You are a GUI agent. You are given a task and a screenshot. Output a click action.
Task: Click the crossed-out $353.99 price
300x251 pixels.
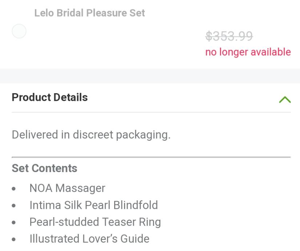(229, 36)
